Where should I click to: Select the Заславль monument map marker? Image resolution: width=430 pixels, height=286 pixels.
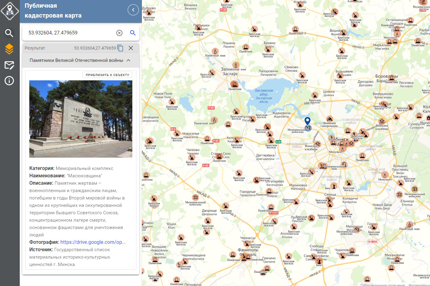point(234,84)
